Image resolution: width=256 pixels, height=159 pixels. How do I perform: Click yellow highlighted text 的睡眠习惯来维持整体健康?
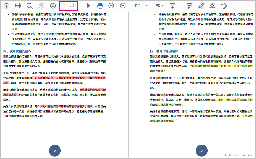coord(166,105)
